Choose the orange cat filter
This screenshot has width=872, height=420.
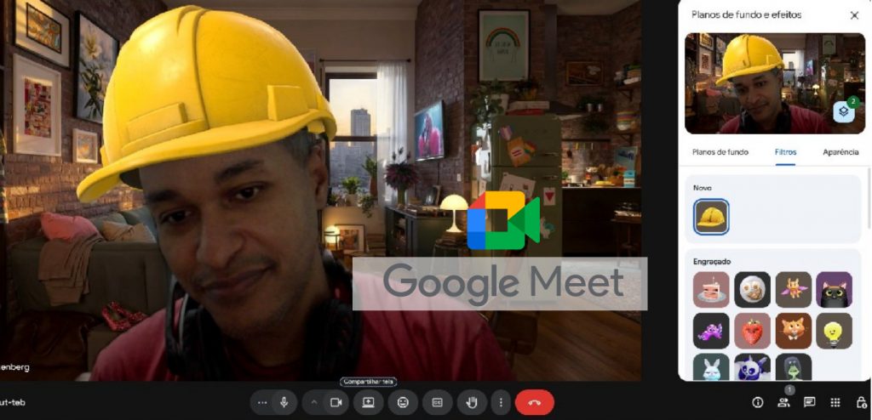794,331
